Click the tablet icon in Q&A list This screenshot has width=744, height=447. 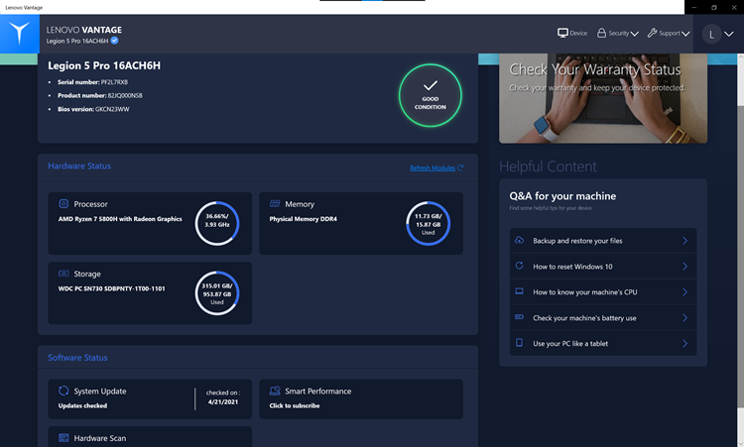[520, 343]
